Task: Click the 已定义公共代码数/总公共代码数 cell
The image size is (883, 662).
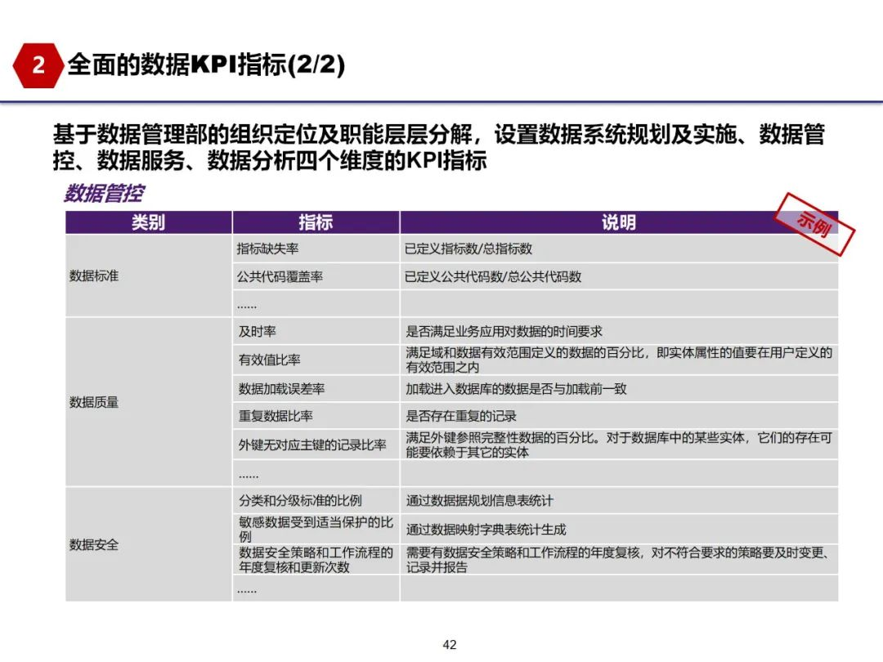Action: click(x=619, y=276)
